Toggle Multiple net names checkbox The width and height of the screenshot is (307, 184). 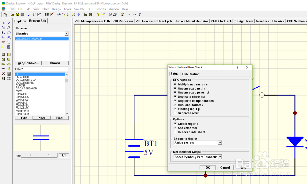click(175, 84)
